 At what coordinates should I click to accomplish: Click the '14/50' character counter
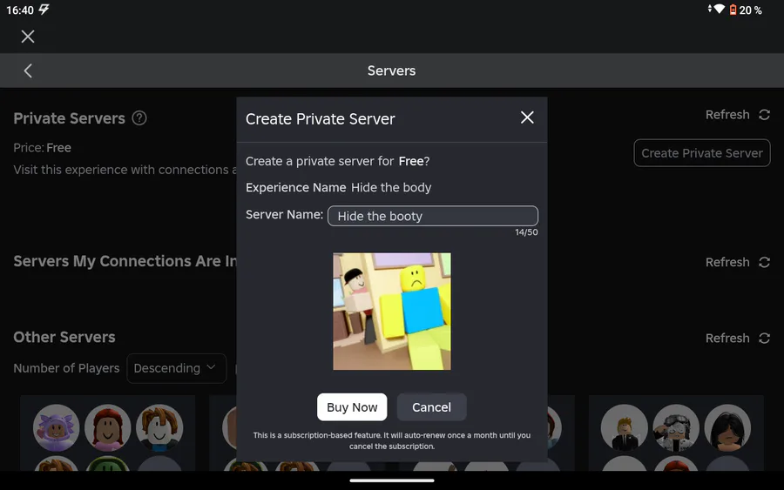(x=526, y=232)
